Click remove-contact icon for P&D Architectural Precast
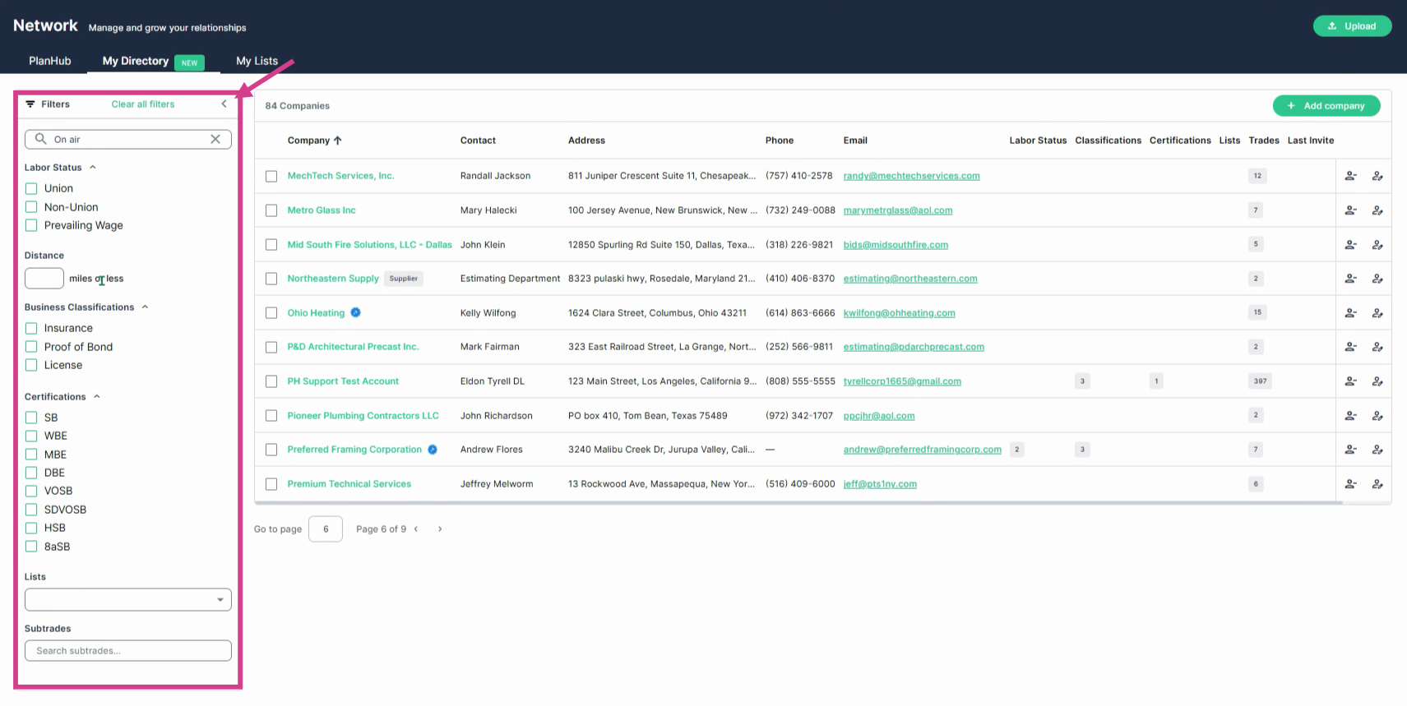The height and width of the screenshot is (706, 1407). pos(1350,347)
